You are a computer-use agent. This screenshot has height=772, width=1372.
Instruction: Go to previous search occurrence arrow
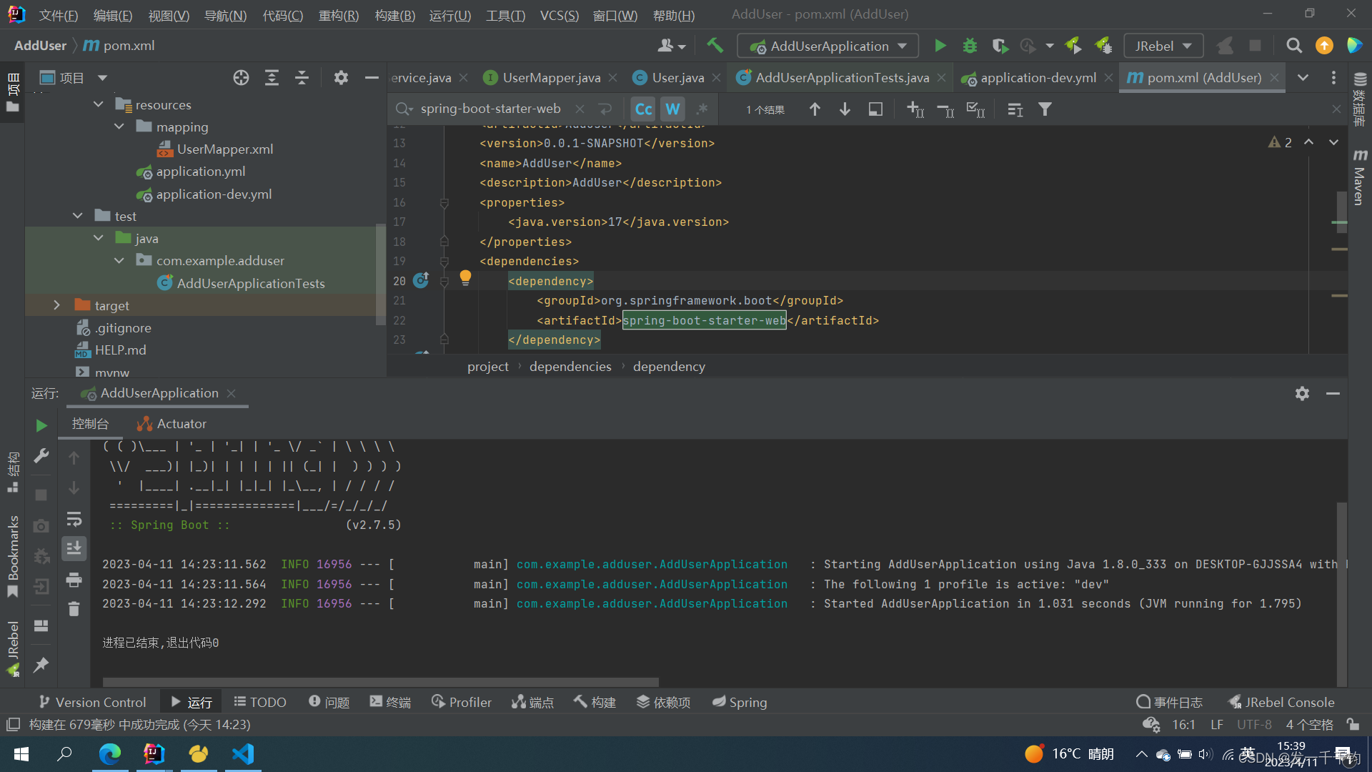[x=815, y=109]
